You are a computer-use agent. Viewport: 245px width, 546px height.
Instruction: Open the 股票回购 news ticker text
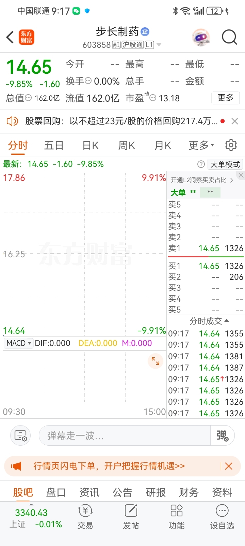pos(121,121)
